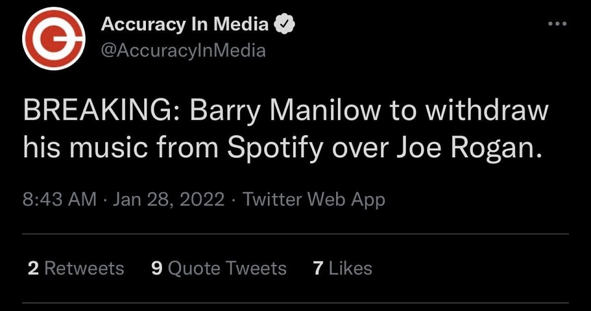The width and height of the screenshot is (591, 311).
Task: View the 7 Likes list
Action: [x=342, y=268]
